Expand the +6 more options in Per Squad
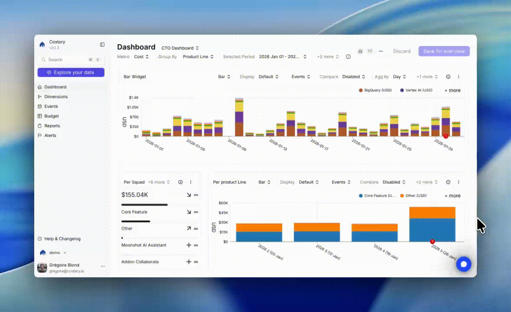This screenshot has width=511, height=312. click(x=159, y=182)
